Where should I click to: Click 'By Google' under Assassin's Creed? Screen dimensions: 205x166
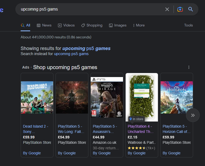102,153
